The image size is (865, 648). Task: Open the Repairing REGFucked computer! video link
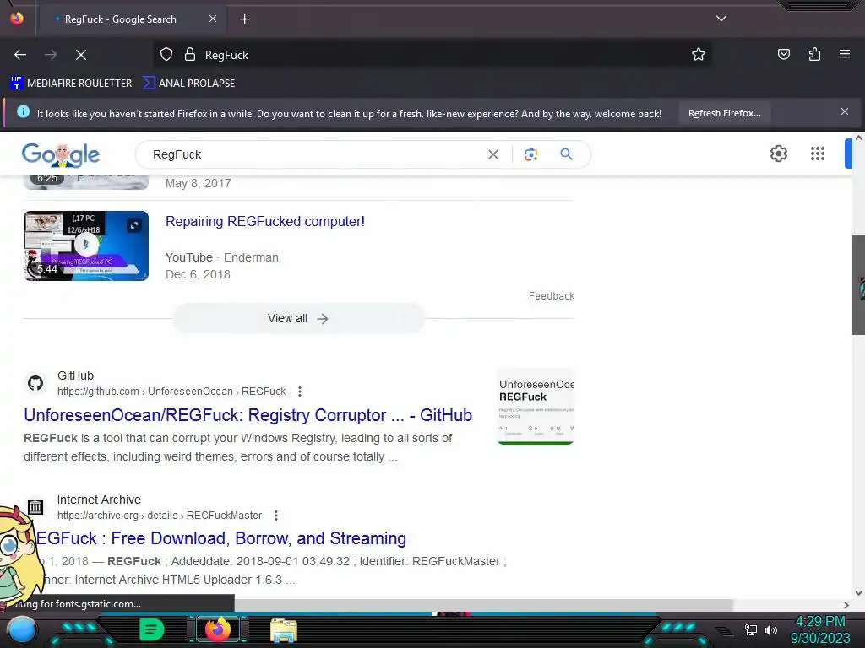click(x=264, y=222)
